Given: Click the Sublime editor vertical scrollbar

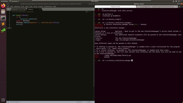Looking at the screenshot, I should pos(94,49).
